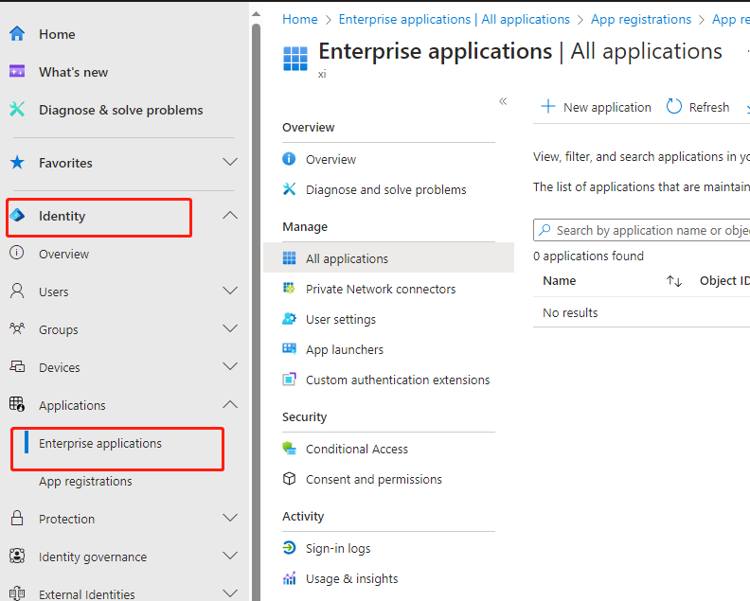Click the search magnifier icon
The image size is (750, 601).
tap(545, 230)
